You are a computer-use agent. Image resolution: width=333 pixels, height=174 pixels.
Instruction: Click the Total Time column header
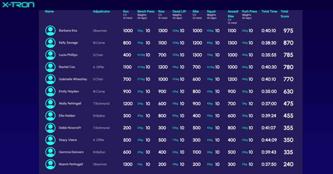click(269, 11)
